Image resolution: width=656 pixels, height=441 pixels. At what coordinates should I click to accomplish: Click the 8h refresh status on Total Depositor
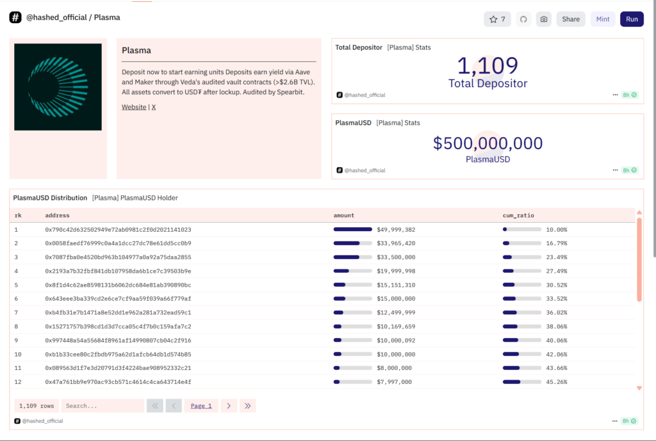coord(630,95)
